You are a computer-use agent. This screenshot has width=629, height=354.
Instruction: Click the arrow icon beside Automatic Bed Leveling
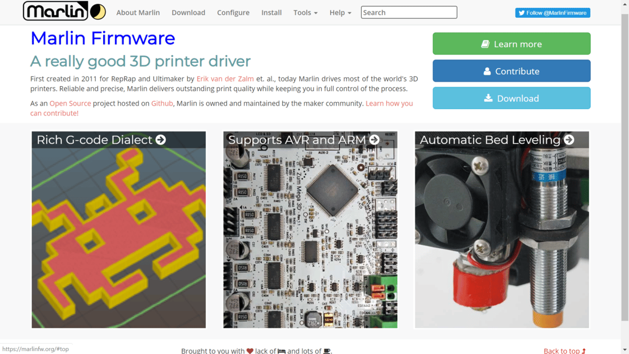(569, 140)
